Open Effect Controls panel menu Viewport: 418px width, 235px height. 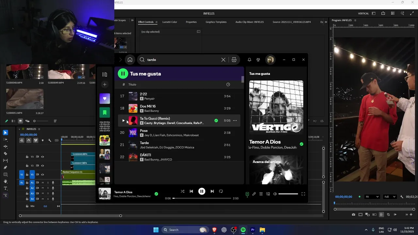coord(156,22)
